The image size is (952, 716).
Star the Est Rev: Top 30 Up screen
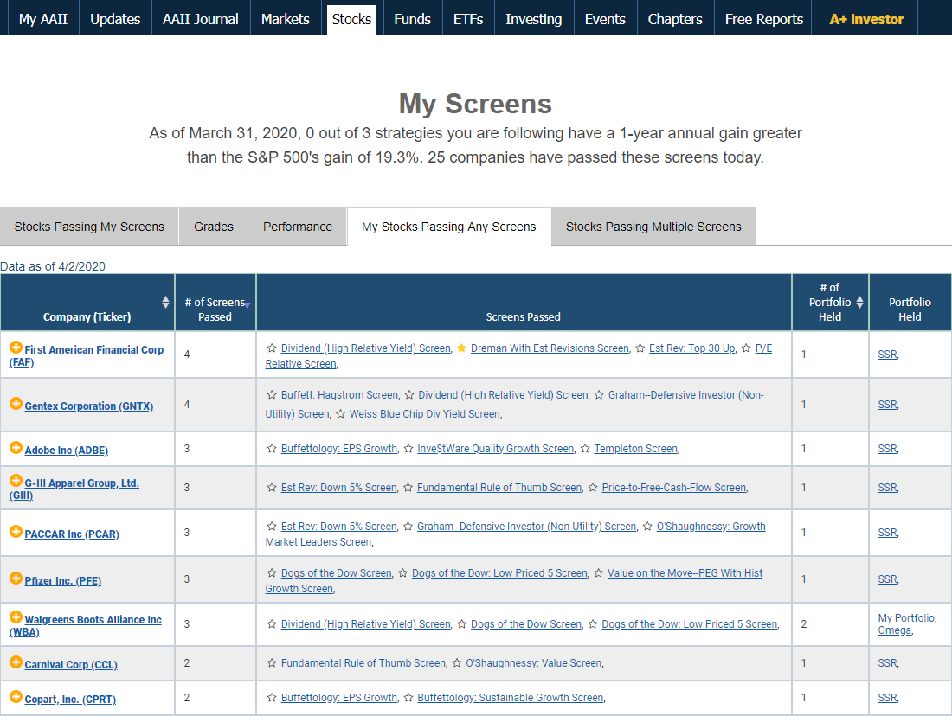640,348
